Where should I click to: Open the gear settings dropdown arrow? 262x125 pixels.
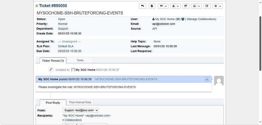[220, 6]
